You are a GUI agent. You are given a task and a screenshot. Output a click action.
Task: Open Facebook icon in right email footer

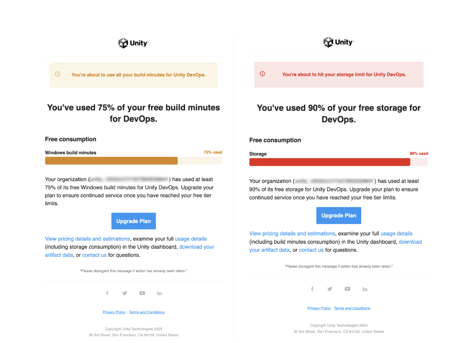coord(312,289)
